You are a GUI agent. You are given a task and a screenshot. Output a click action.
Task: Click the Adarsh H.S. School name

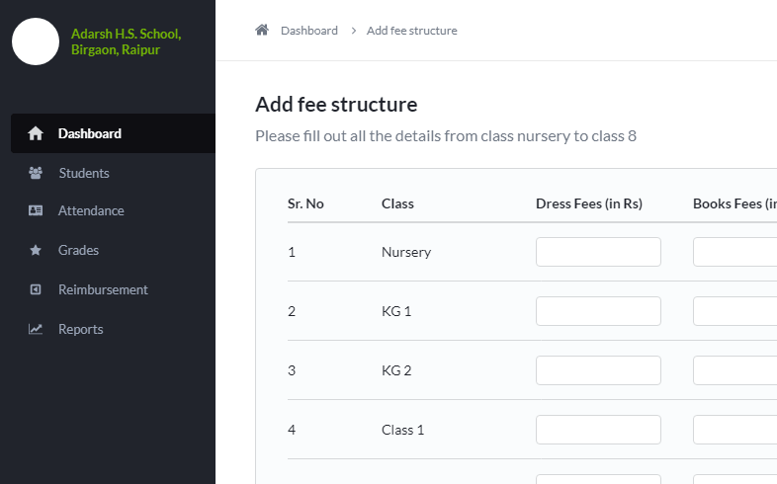[126, 41]
